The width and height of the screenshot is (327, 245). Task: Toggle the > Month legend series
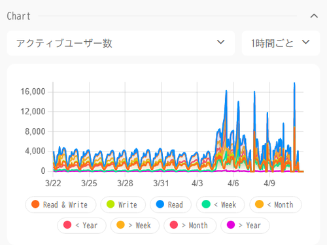(190, 225)
